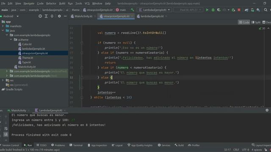
Task: Open the LambdasEjemploKt run configuration dropdown
Action: coord(154,10)
